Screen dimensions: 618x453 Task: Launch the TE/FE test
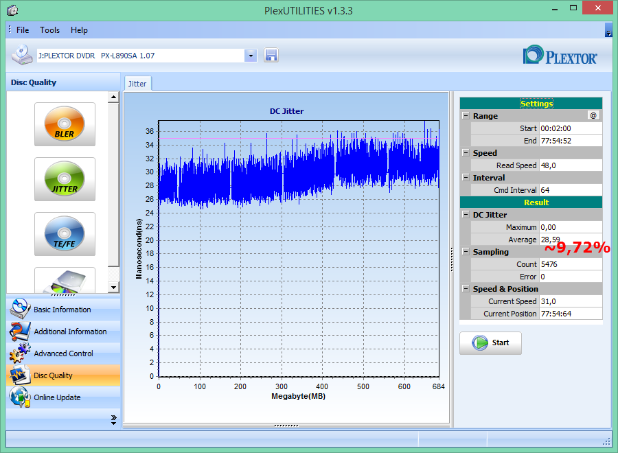tap(65, 234)
